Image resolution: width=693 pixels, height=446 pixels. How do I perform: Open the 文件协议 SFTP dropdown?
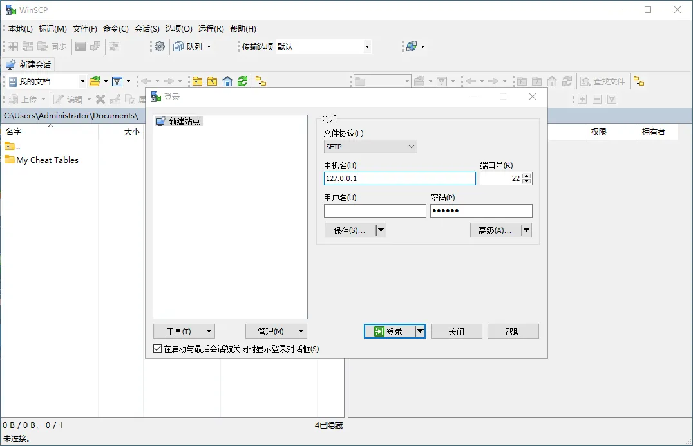(410, 146)
